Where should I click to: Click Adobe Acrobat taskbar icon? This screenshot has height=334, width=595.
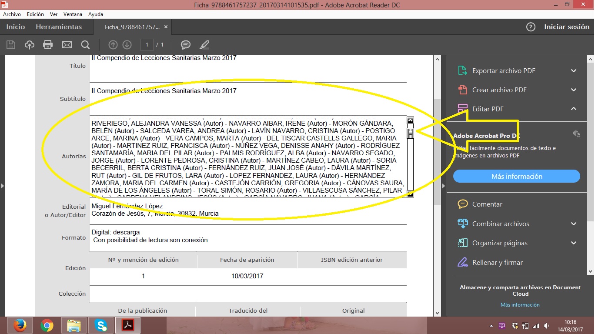(128, 325)
